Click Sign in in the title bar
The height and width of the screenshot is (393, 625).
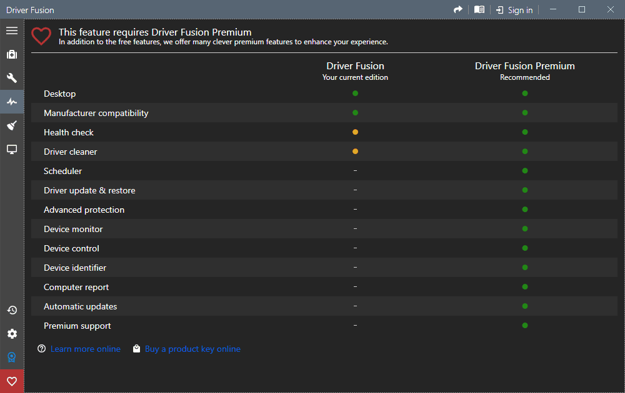point(514,10)
